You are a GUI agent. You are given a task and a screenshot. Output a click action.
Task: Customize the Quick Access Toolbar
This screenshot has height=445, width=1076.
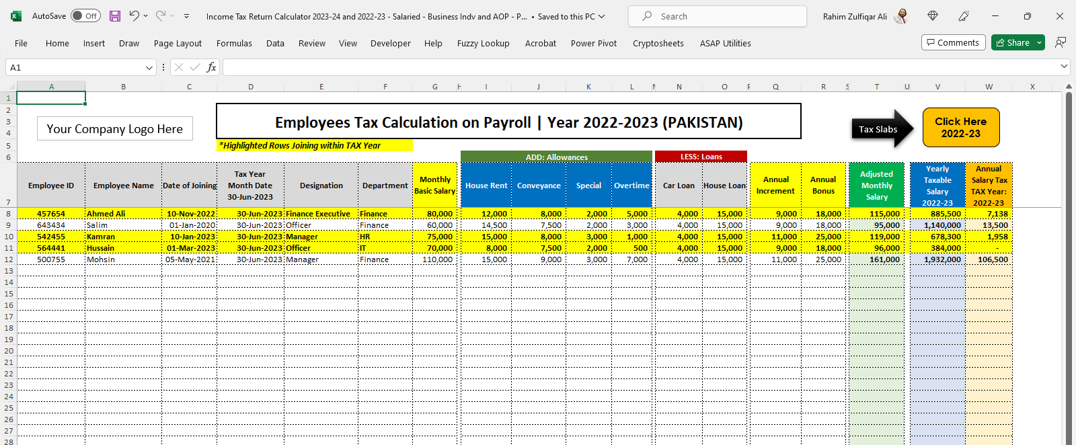tap(186, 16)
